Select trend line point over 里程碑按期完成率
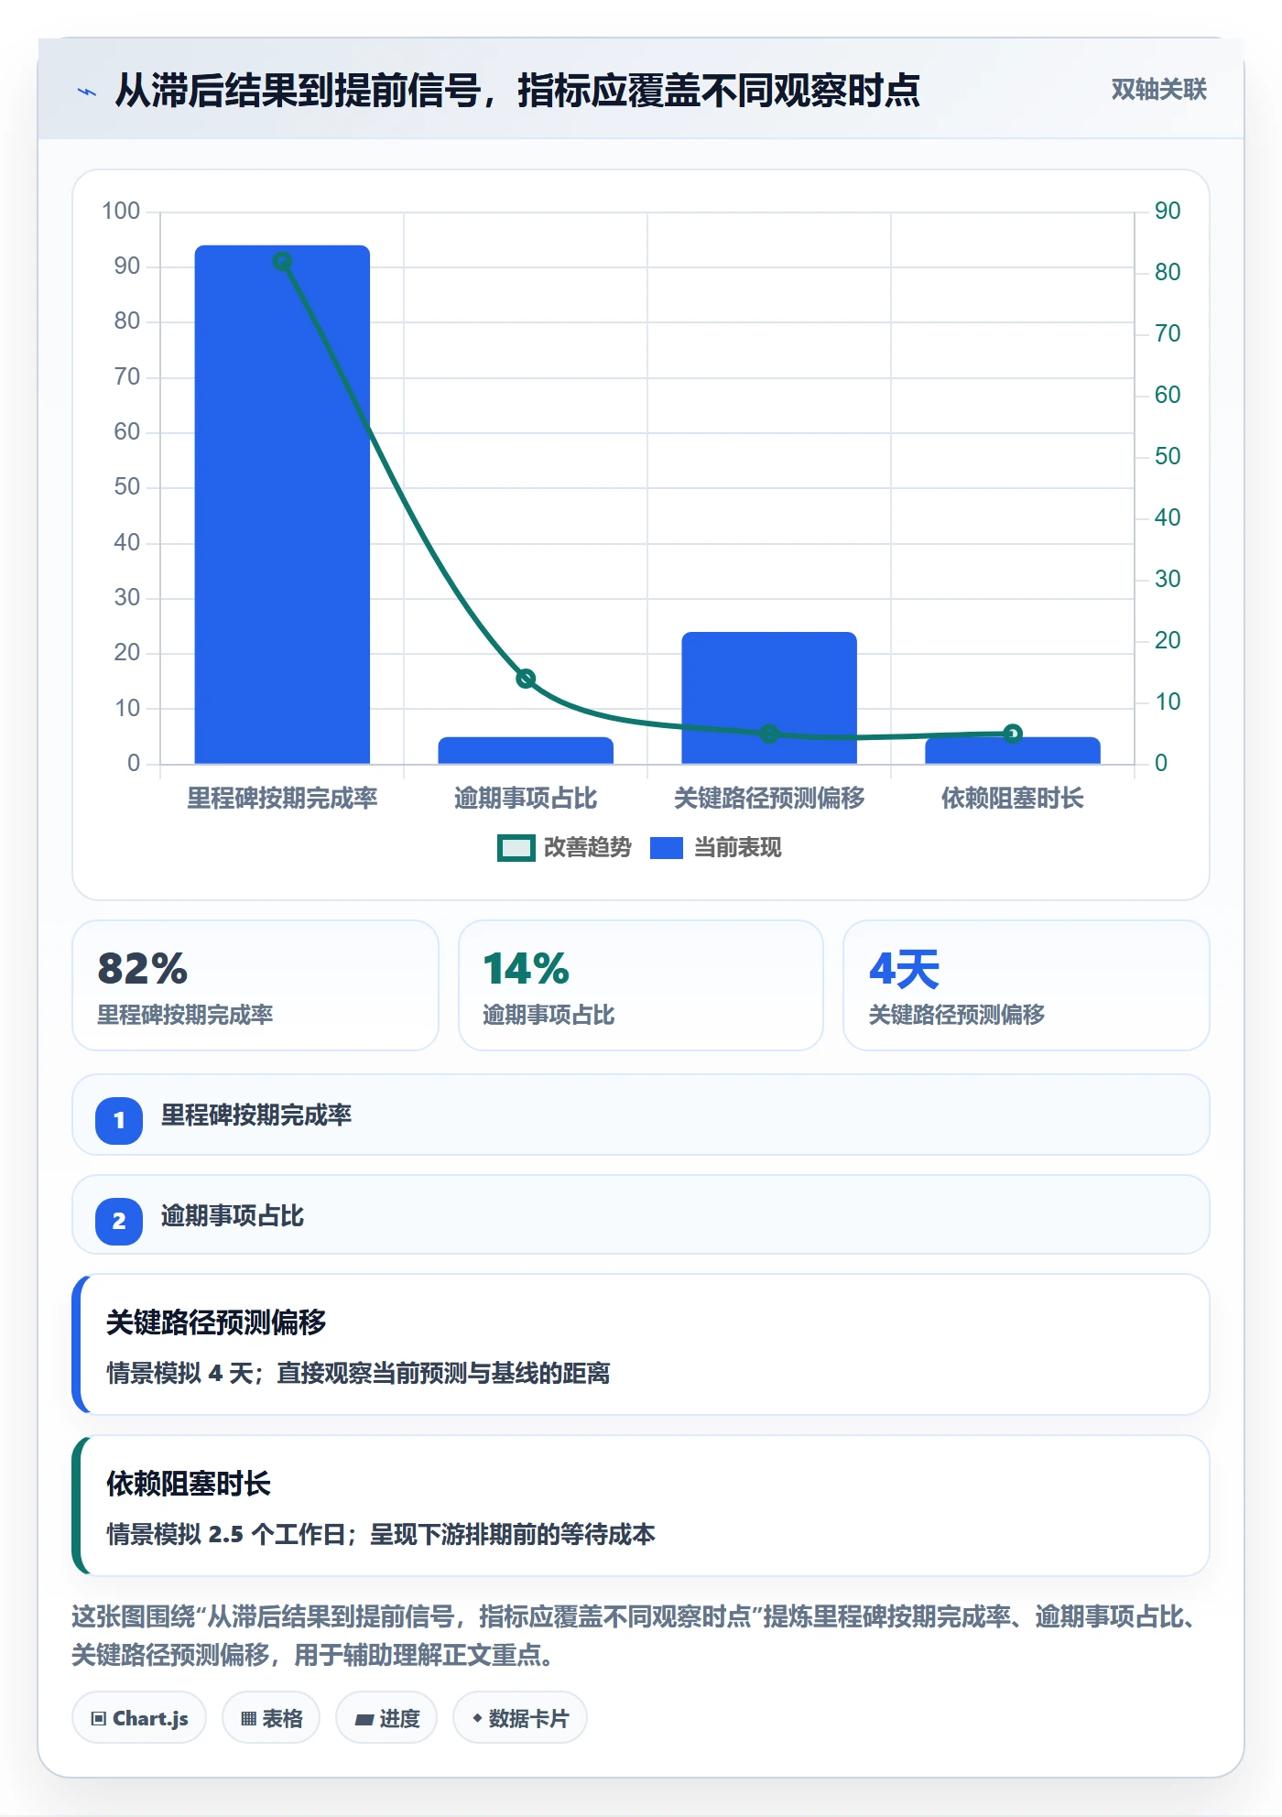 pos(282,262)
